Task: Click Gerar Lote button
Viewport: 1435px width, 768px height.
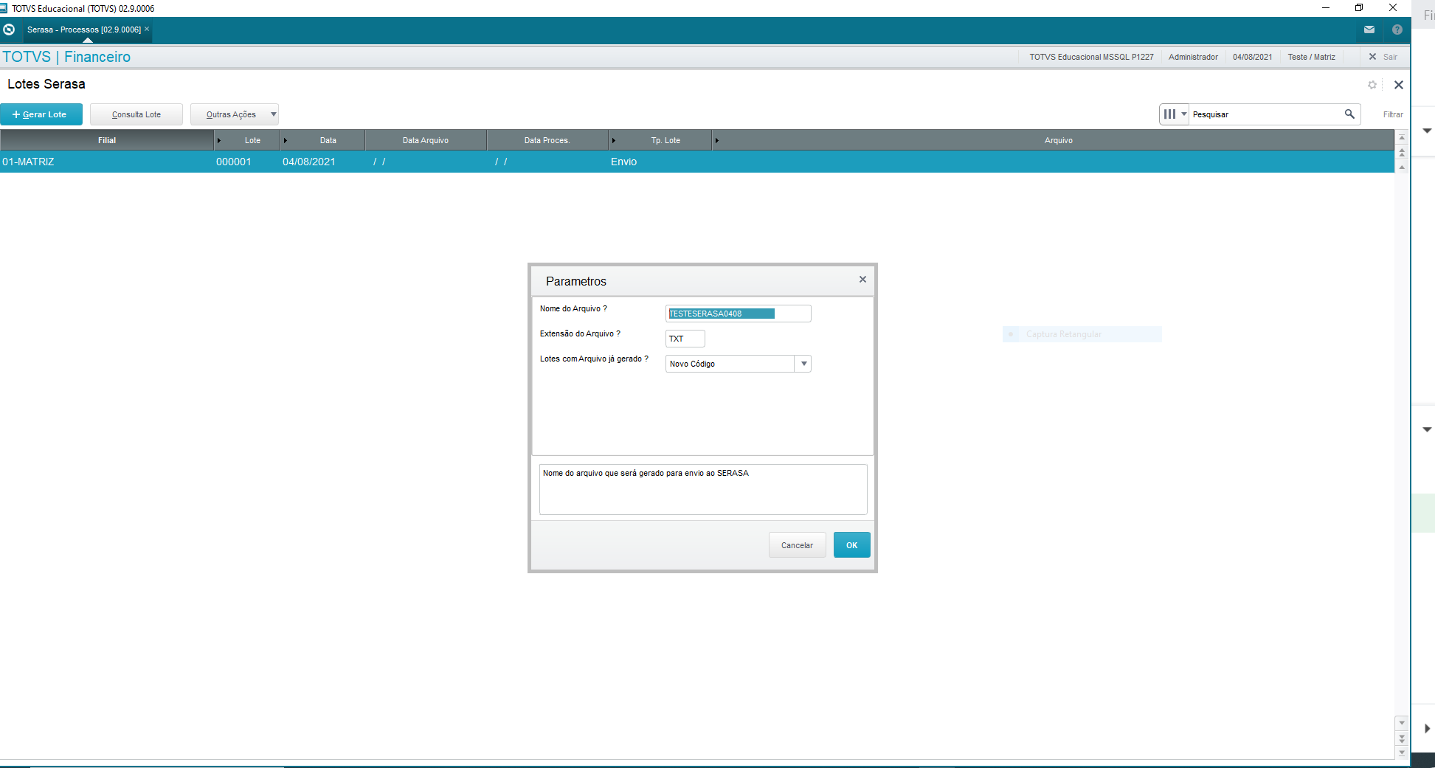Action: [x=41, y=114]
